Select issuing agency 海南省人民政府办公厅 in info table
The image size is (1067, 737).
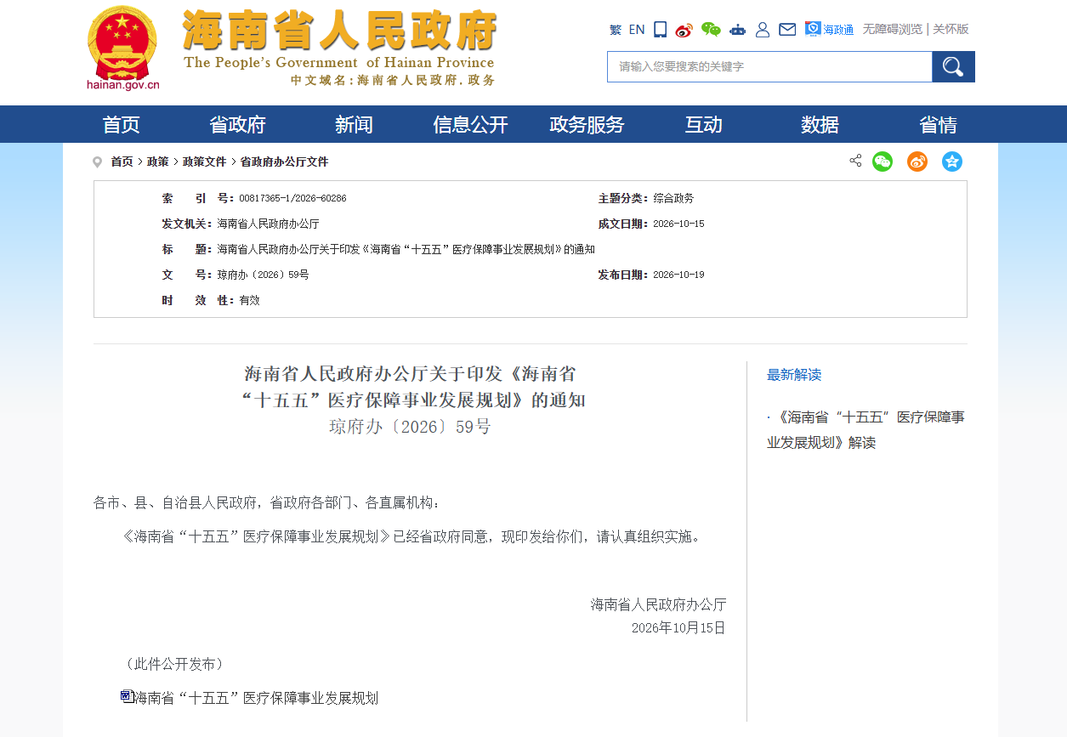click(x=268, y=224)
